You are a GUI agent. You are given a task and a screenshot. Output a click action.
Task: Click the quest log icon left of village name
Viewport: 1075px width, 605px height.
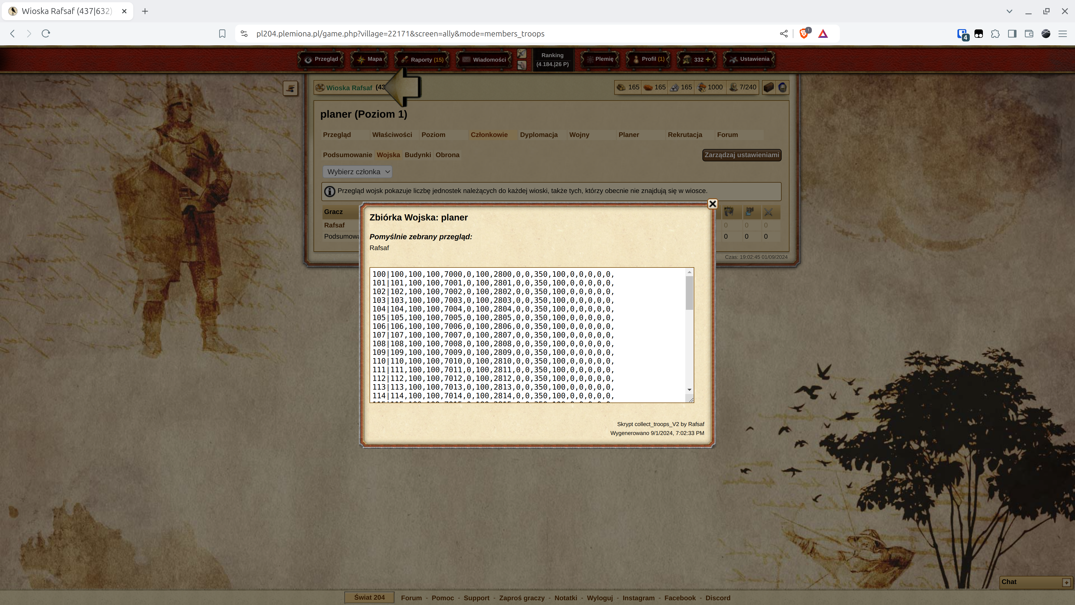[x=291, y=88]
